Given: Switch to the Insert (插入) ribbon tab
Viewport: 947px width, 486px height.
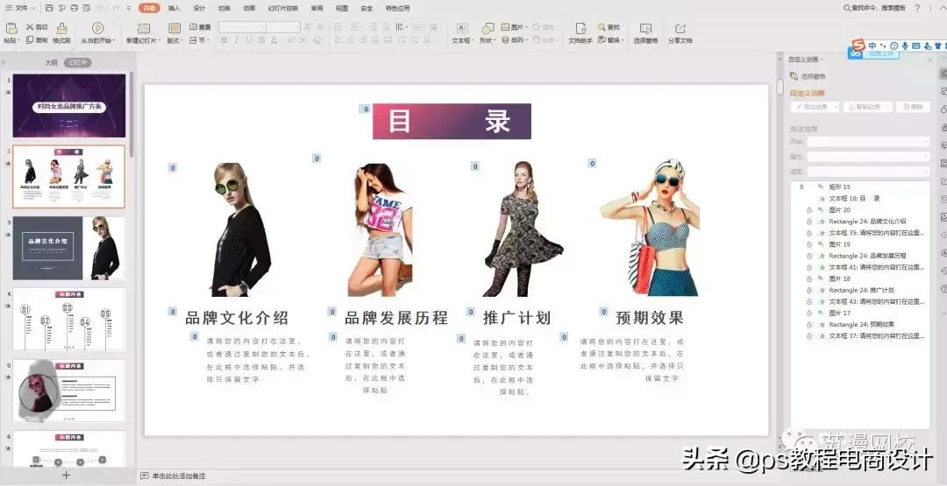Looking at the screenshot, I should coord(174,9).
